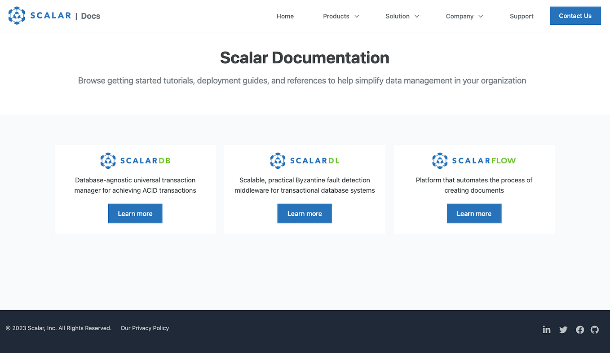Select Support in the navigation bar
The width and height of the screenshot is (610, 353).
point(522,16)
